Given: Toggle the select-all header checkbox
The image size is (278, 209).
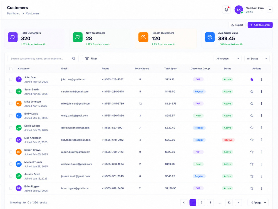Looking at the screenshot, I should tap(11, 69).
